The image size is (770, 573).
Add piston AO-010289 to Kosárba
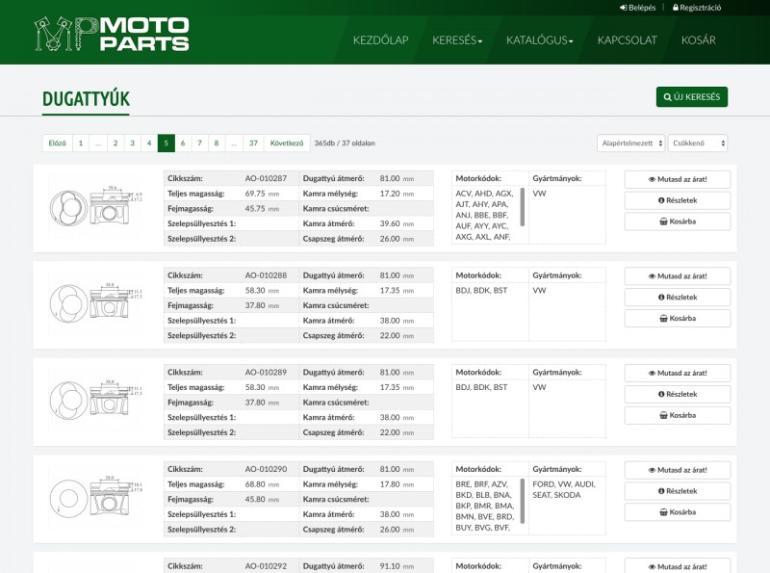pyautogui.click(x=677, y=415)
